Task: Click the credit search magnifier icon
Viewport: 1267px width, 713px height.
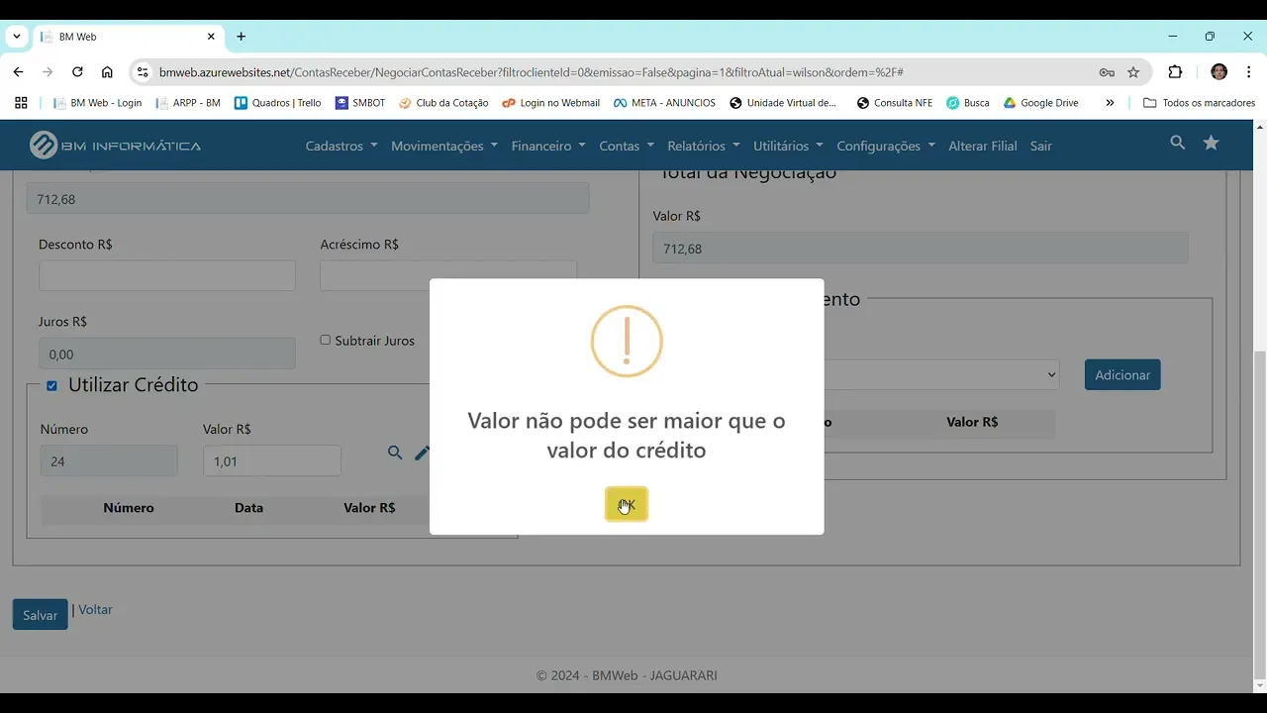Action: [395, 453]
